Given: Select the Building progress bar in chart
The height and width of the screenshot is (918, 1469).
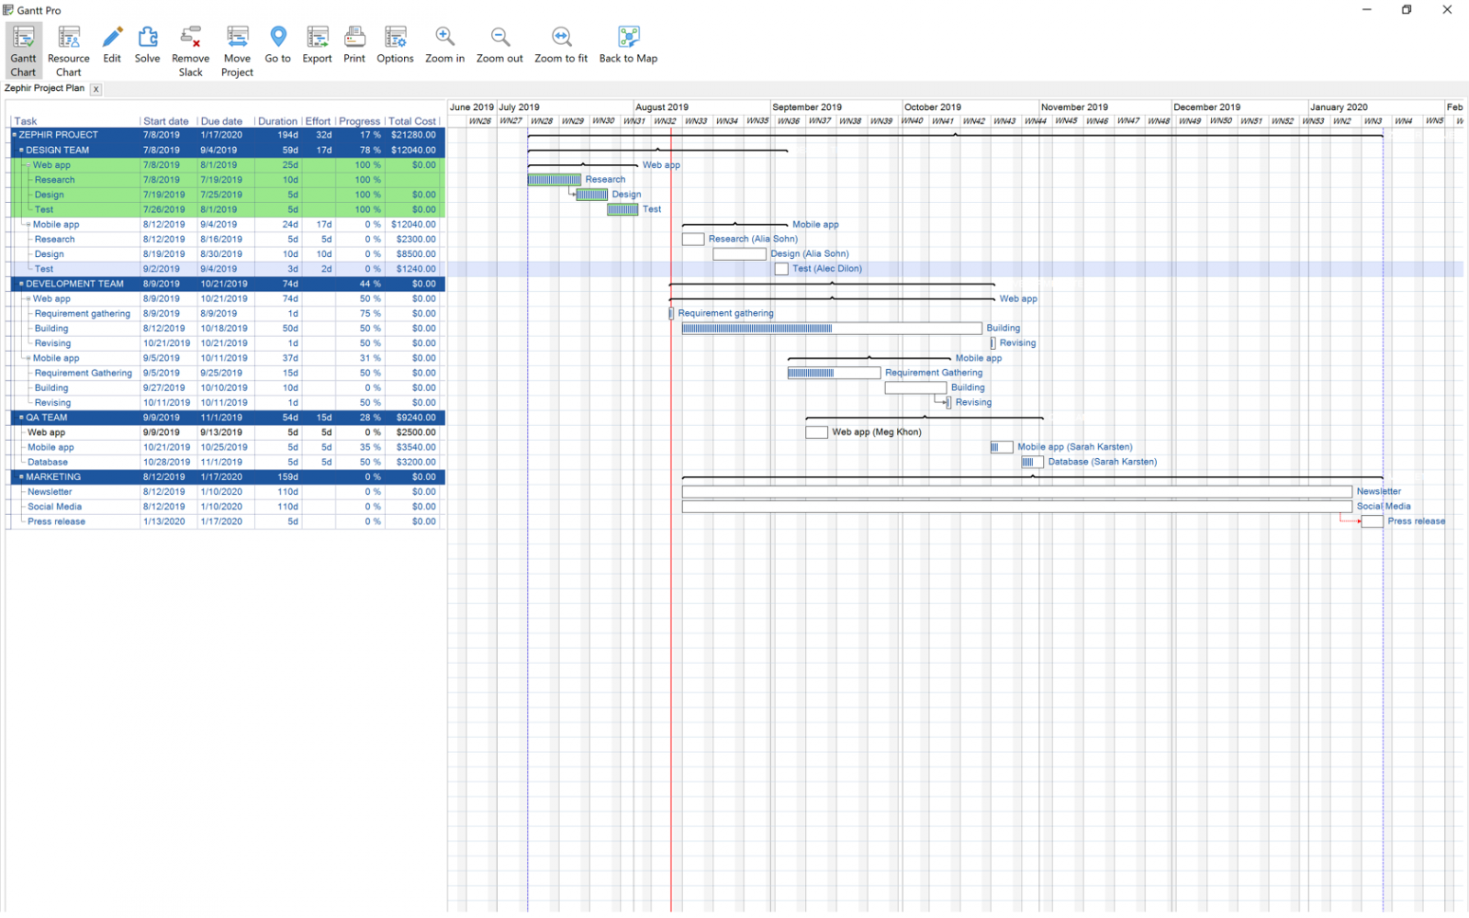Looking at the screenshot, I should click(x=831, y=329).
